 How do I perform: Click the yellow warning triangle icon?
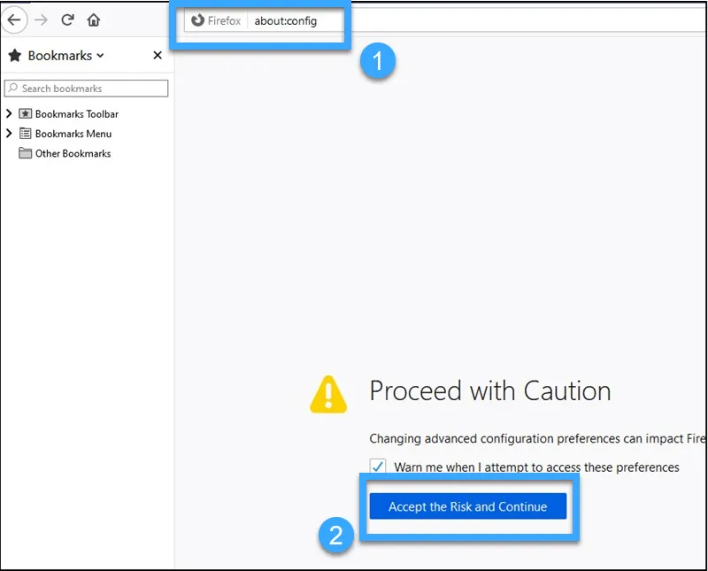pyautogui.click(x=328, y=394)
